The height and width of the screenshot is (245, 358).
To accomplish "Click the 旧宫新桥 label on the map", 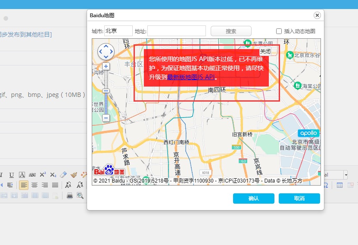I will [242, 135].
